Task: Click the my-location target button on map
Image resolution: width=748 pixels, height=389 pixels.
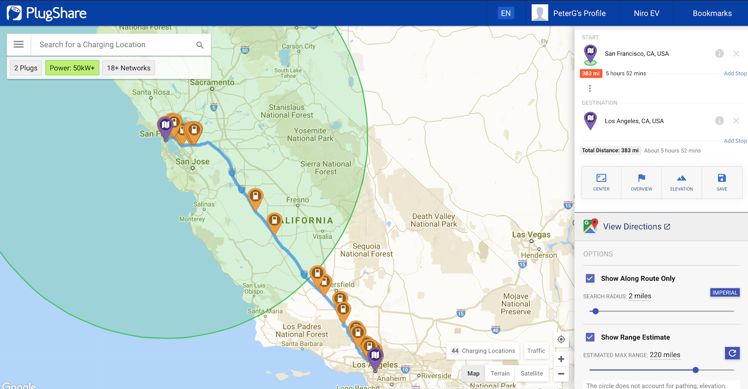Action: coord(561,339)
